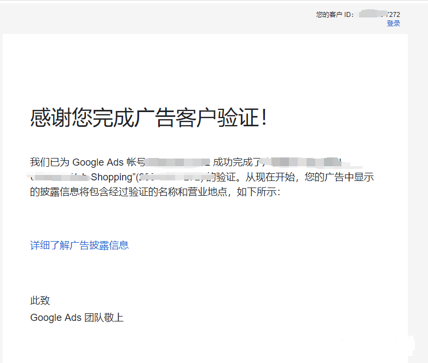Open the 详细了解广告披露信息 link
428x363 pixels.
click(79, 245)
